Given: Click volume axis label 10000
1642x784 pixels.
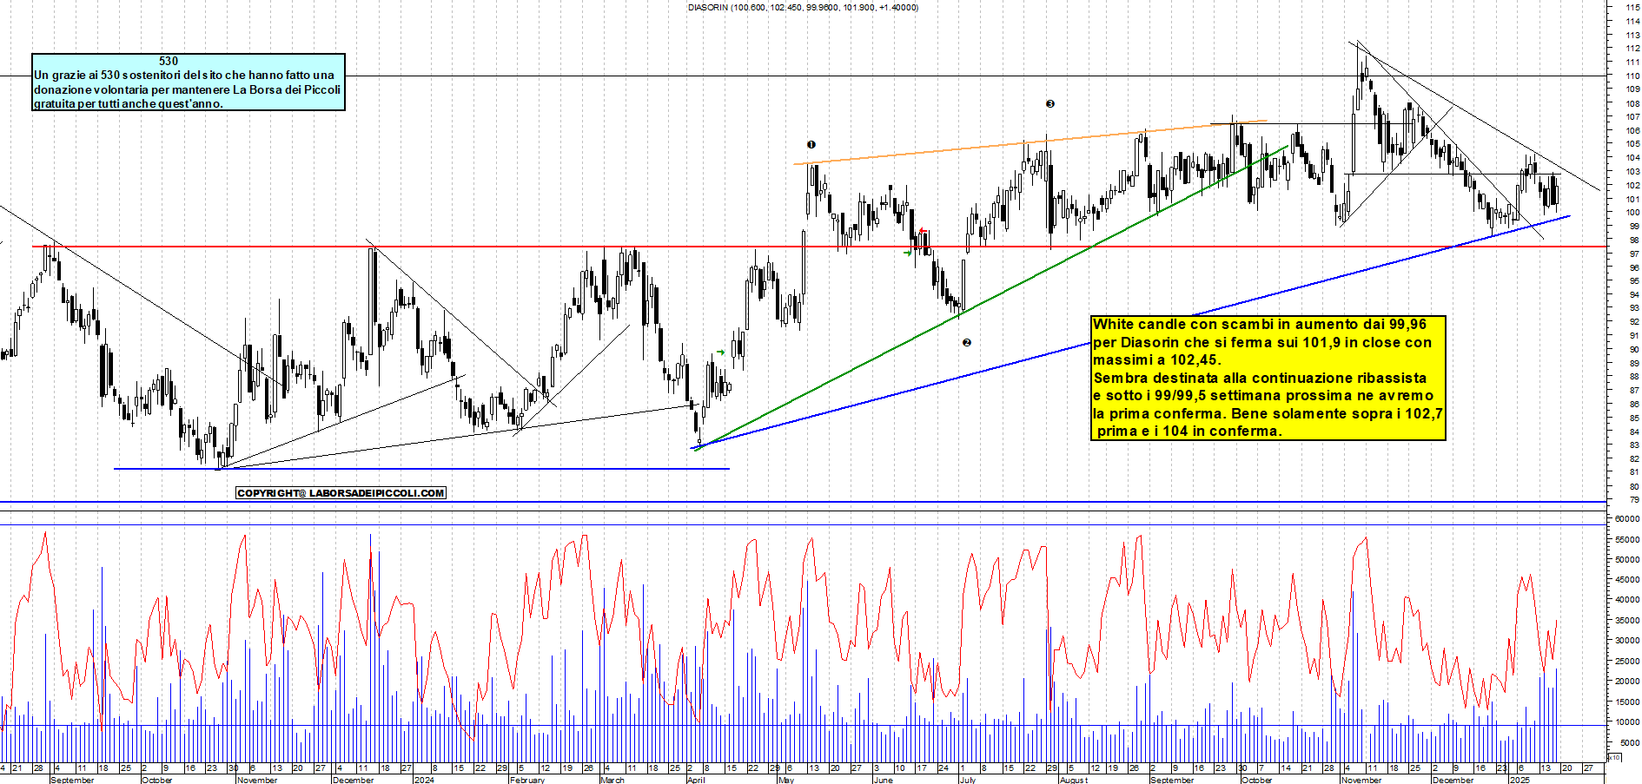Looking at the screenshot, I should [1627, 721].
